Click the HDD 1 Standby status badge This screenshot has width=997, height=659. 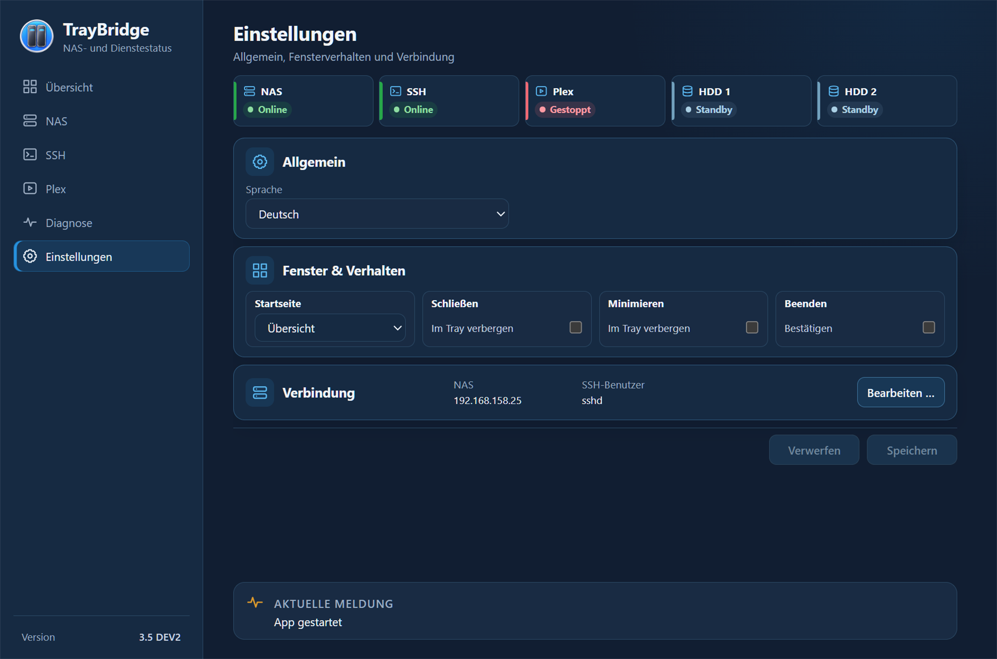709,109
